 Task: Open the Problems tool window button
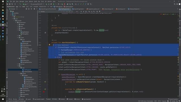(x=62, y=99)
